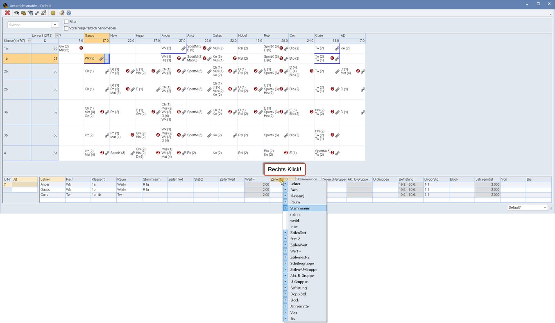Enable Vorschläge farblich hervorheben checkbox

tap(66, 28)
